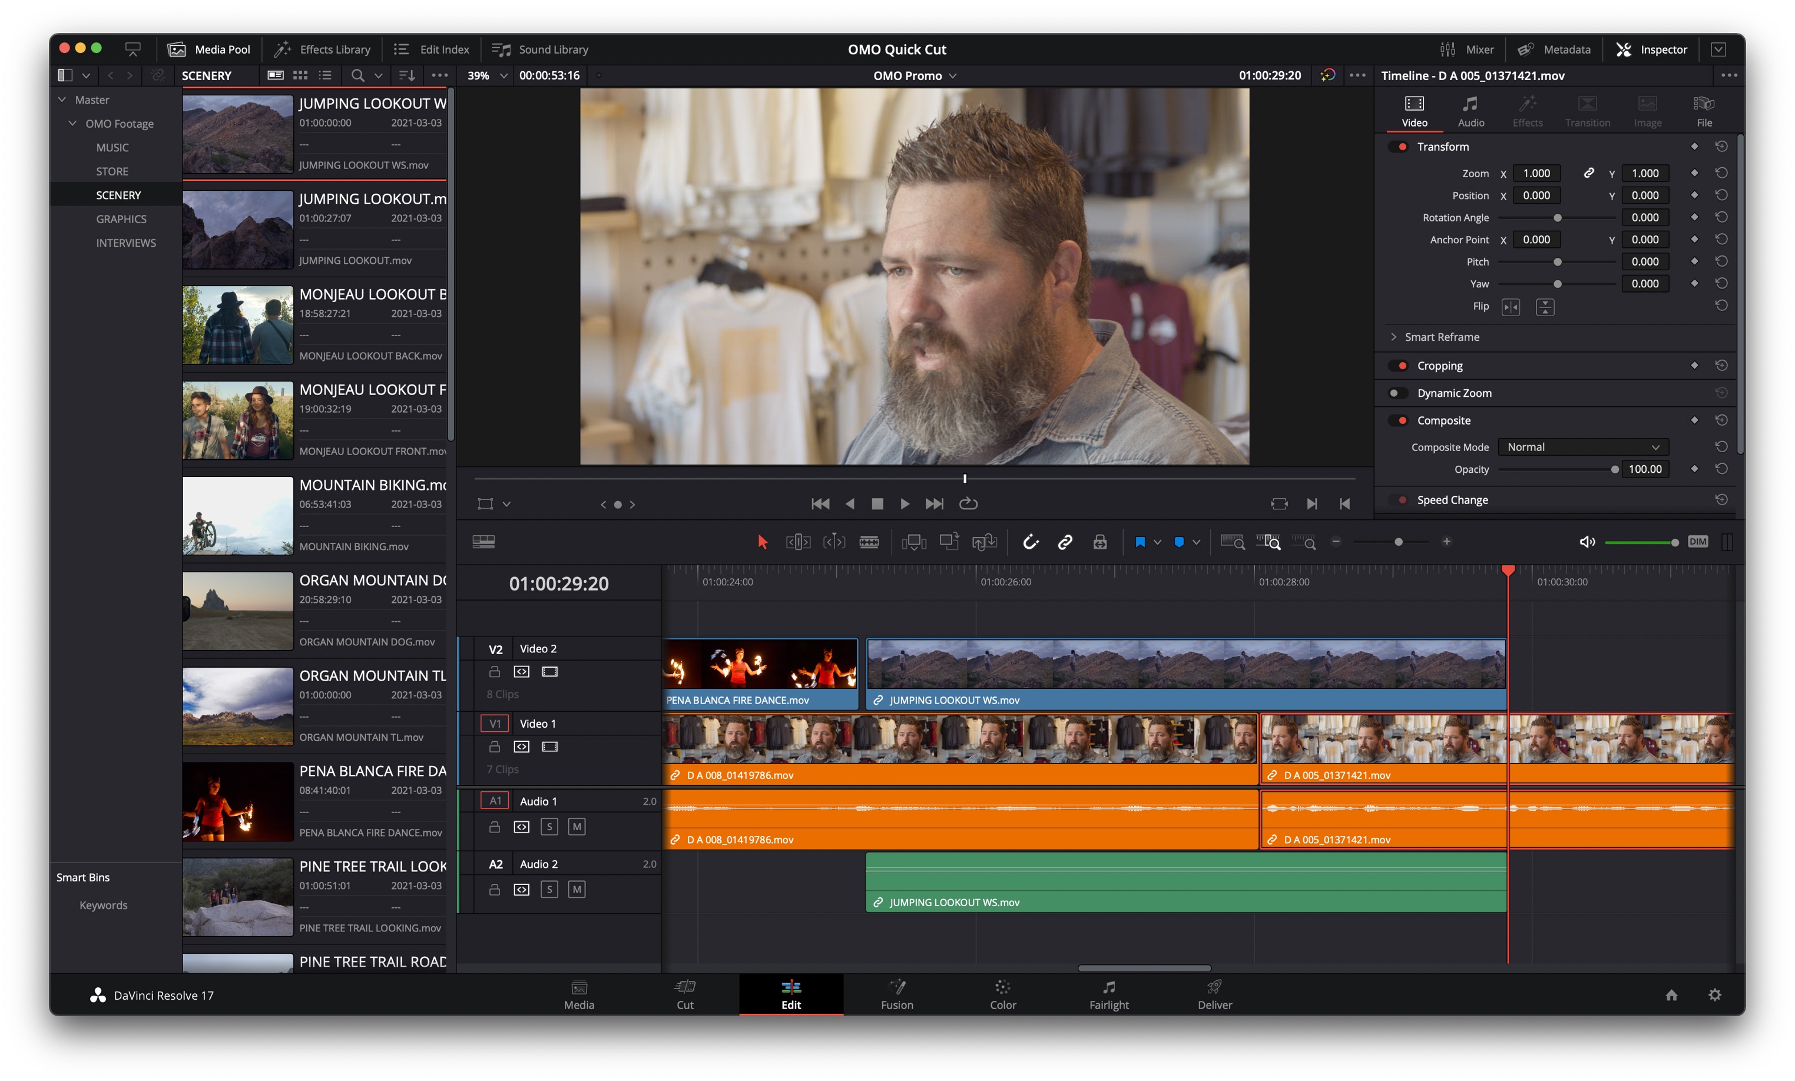Switch to the File inspector tab
Screen dimensions: 1795x1081
[1704, 111]
